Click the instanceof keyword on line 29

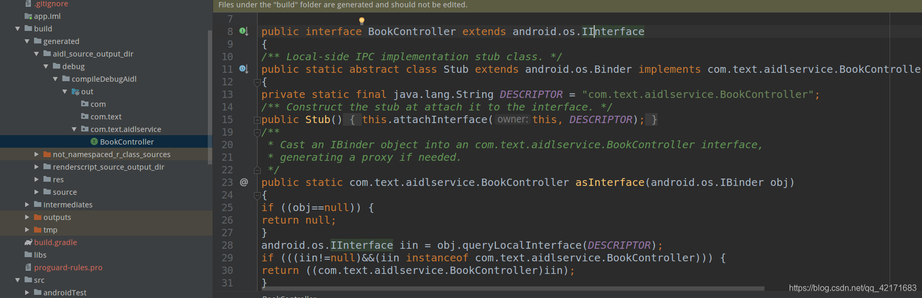coord(437,258)
